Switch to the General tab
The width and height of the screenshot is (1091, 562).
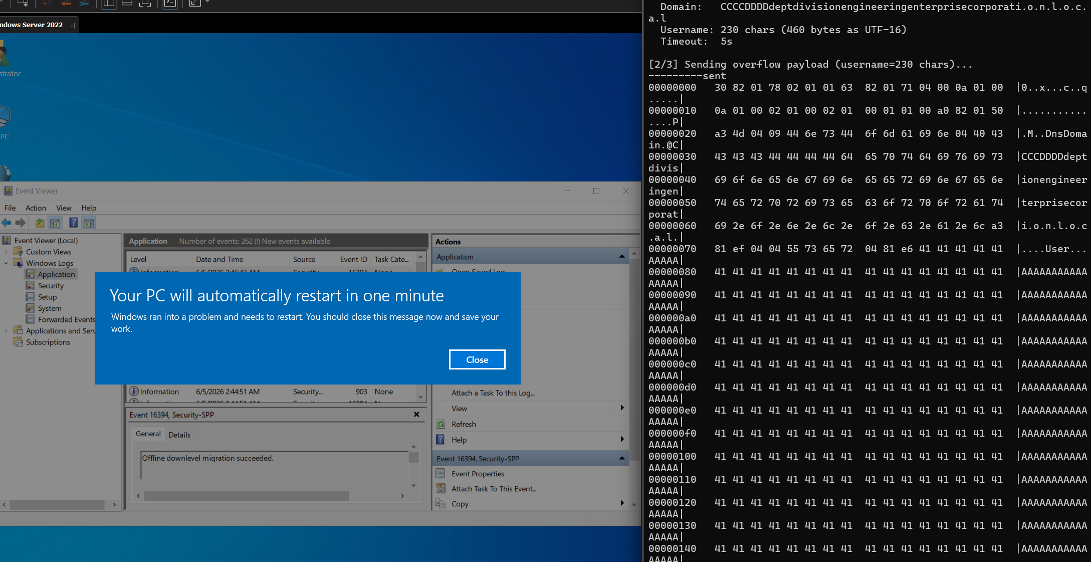pyautogui.click(x=148, y=434)
